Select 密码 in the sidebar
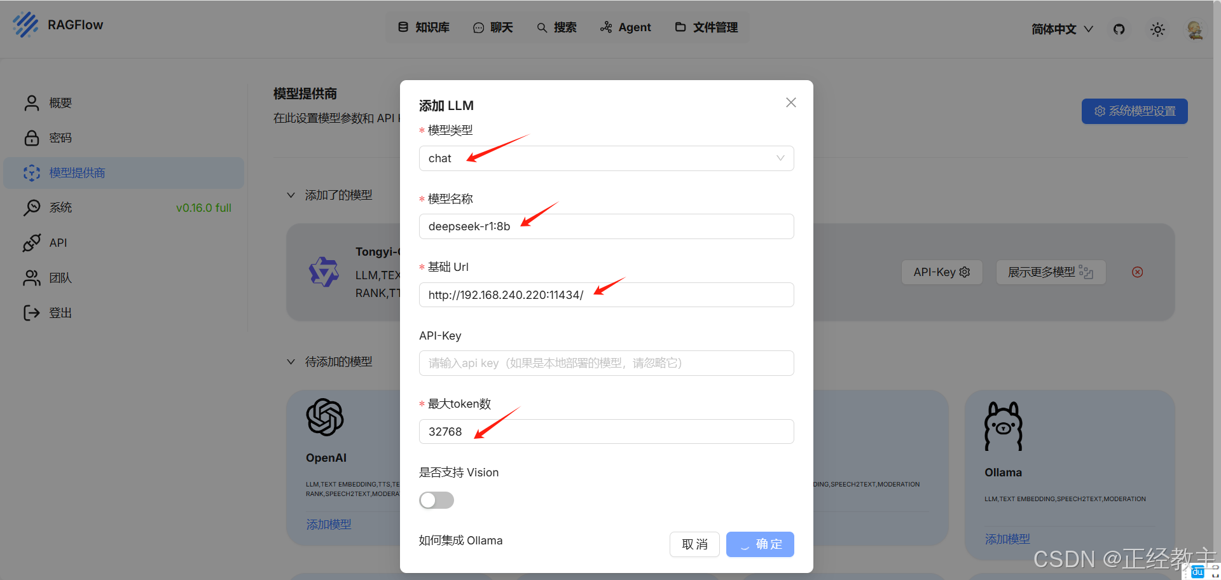Viewport: 1221px width, 580px height. pos(124,138)
